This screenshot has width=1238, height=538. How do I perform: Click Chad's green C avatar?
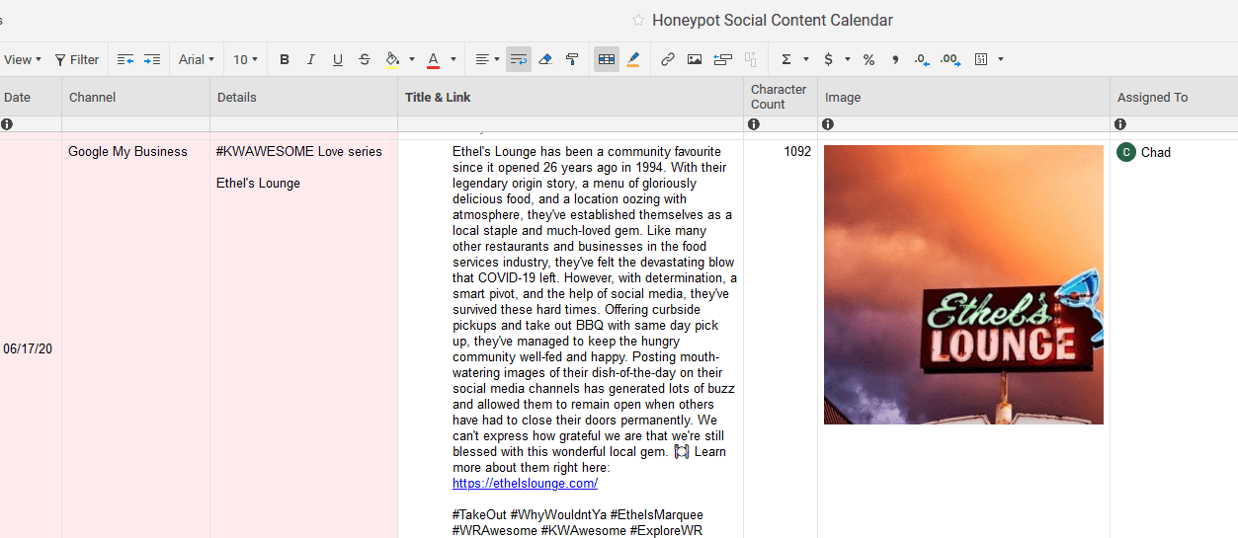click(1126, 152)
